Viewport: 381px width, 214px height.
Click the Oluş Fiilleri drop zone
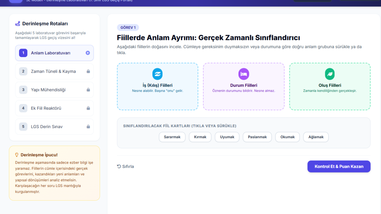click(x=330, y=87)
